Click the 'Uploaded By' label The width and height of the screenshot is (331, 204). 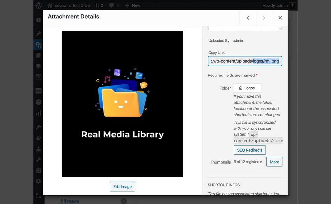coord(219,40)
